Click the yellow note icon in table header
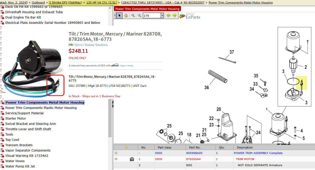The width and height of the screenshot is (315, 170). (126, 147)
